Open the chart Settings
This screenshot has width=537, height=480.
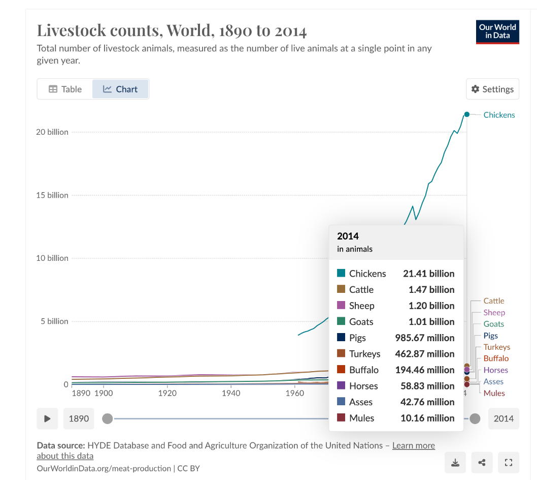492,89
